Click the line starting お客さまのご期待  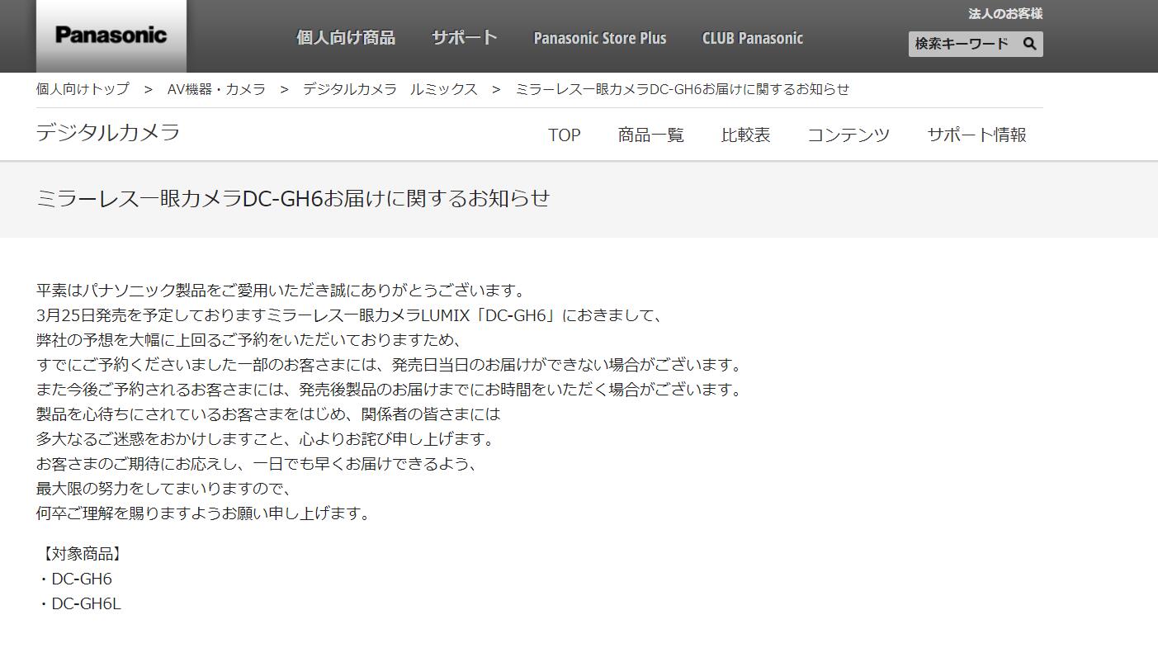[257, 464]
